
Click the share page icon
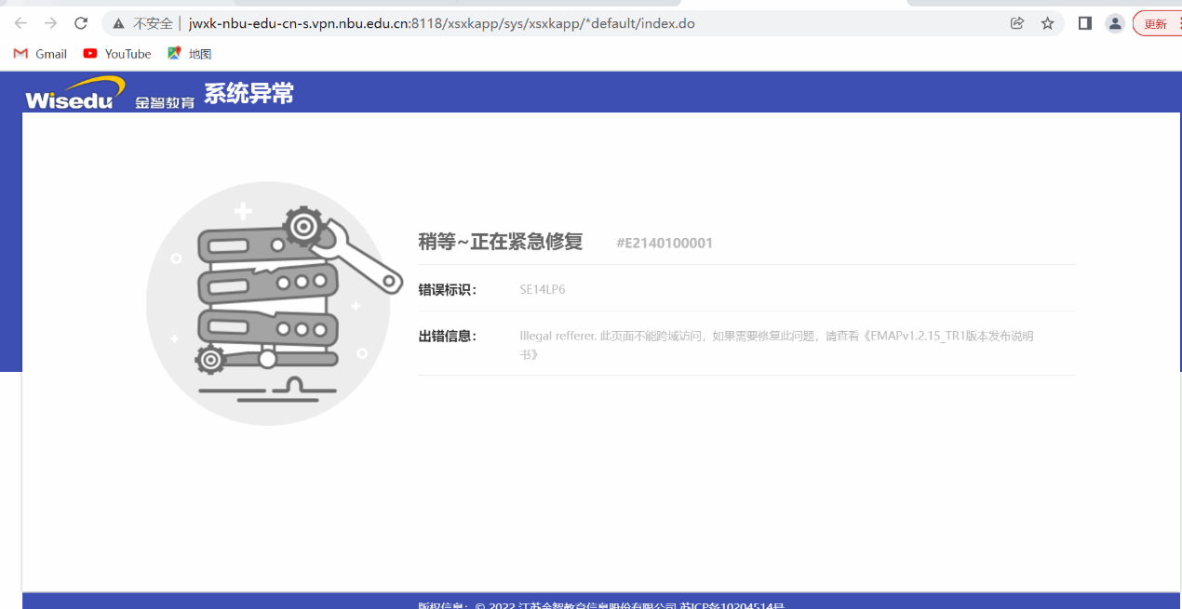tap(1017, 23)
